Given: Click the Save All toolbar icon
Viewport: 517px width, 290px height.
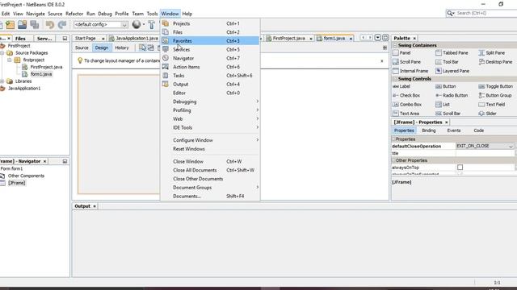Looking at the screenshot, I should click(x=34, y=25).
